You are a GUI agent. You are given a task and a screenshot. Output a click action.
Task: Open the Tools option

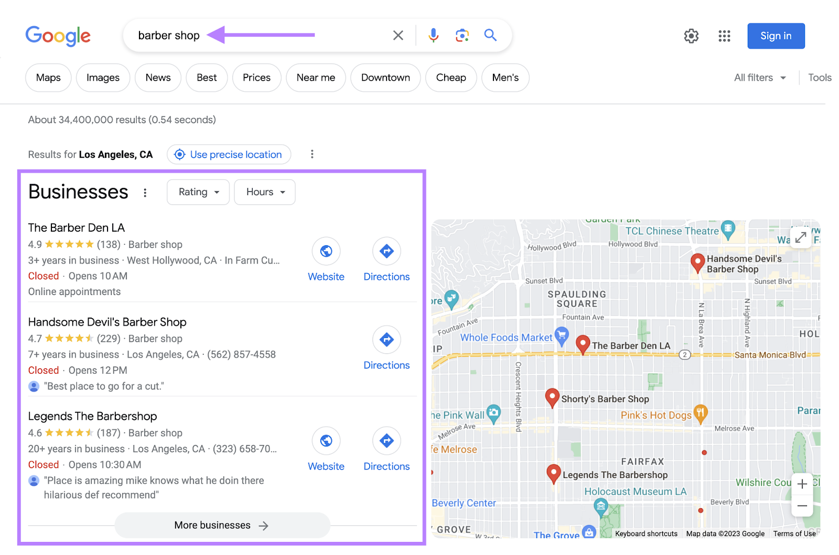820,78
